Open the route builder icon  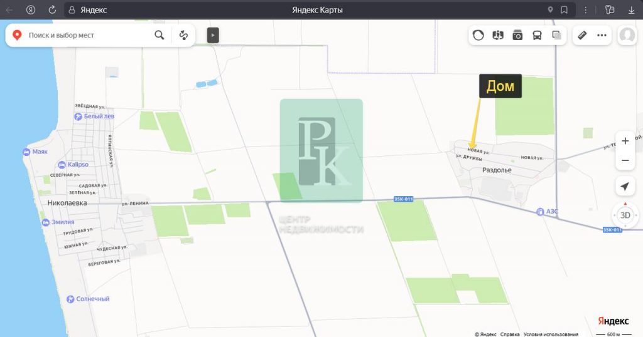coord(183,35)
